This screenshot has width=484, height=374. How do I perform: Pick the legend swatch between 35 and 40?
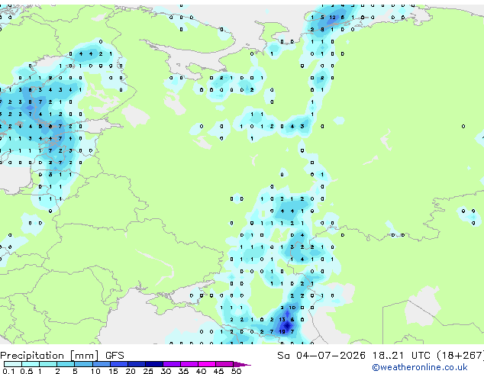pos(189,364)
